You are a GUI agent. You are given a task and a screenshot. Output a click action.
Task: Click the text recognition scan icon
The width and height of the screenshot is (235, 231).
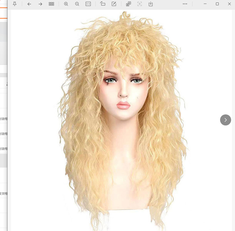(x=140, y=4)
